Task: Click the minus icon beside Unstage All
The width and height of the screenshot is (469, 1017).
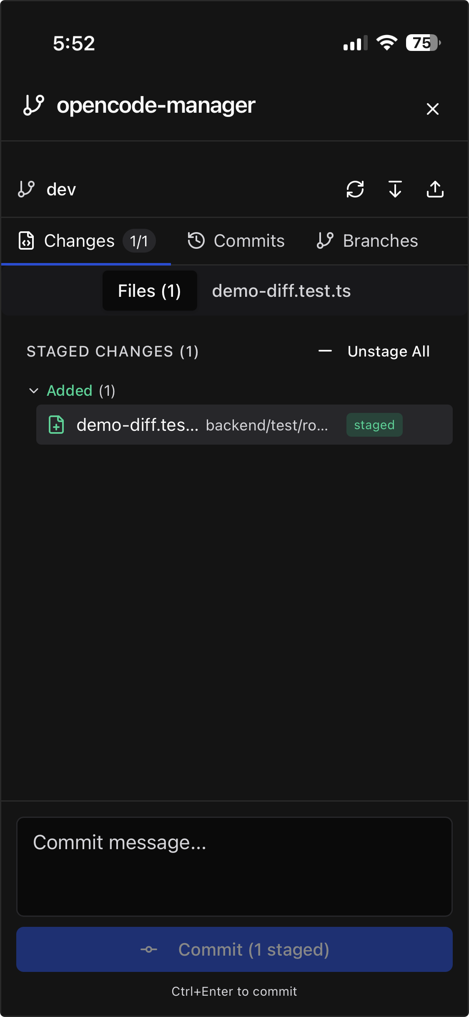Action: coord(325,351)
